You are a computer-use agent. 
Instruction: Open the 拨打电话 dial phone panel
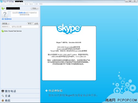coord(20,91)
